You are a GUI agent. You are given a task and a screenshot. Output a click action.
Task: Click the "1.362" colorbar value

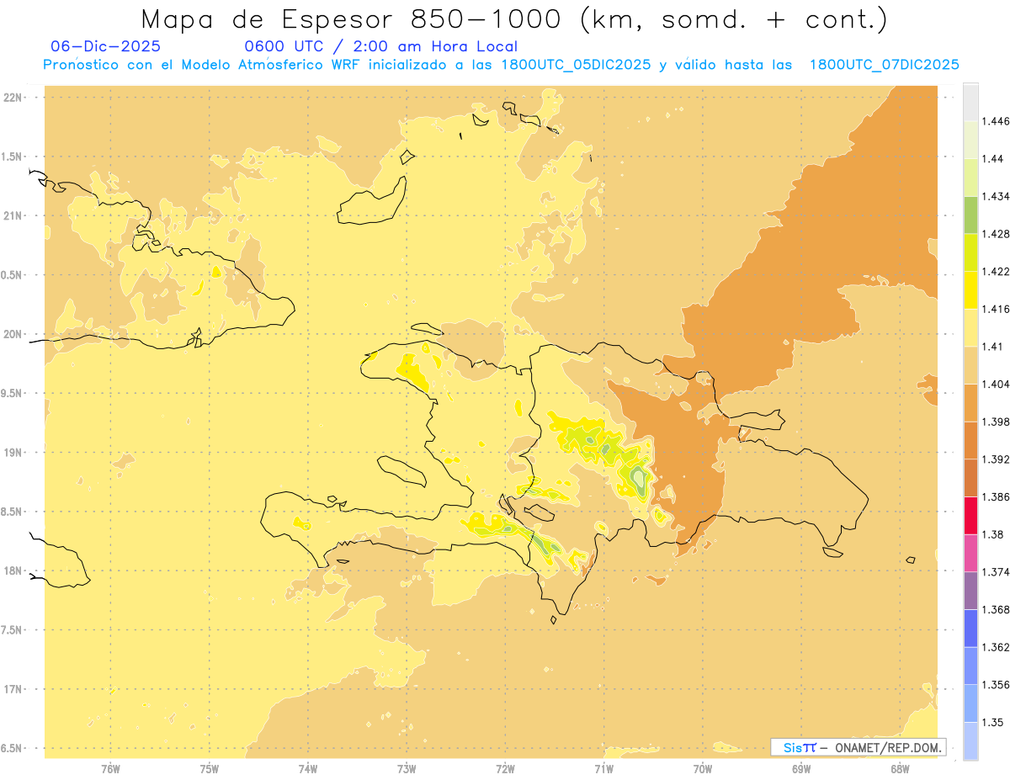[x=997, y=647]
